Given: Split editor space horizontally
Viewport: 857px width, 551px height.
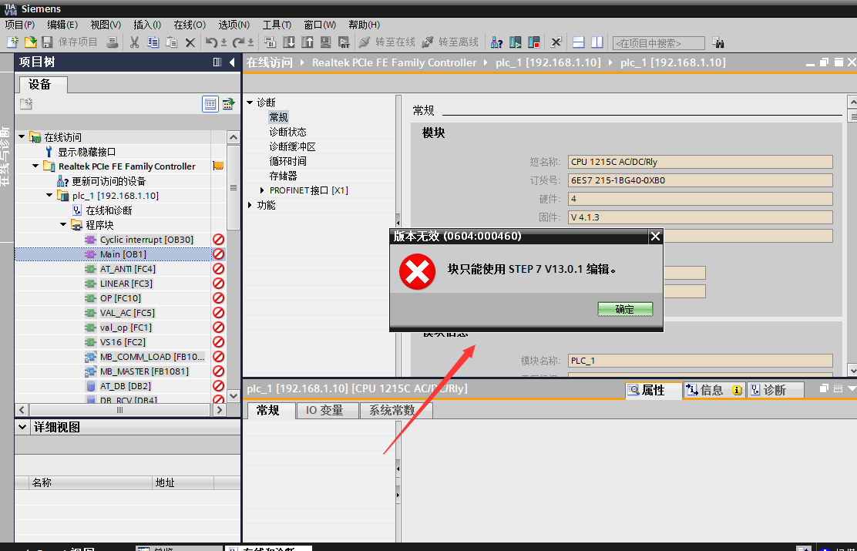Looking at the screenshot, I should pyautogui.click(x=577, y=42).
